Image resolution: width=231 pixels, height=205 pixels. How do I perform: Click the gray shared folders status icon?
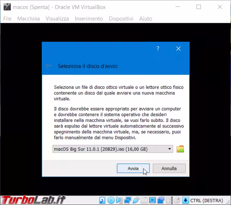[x=144, y=200]
